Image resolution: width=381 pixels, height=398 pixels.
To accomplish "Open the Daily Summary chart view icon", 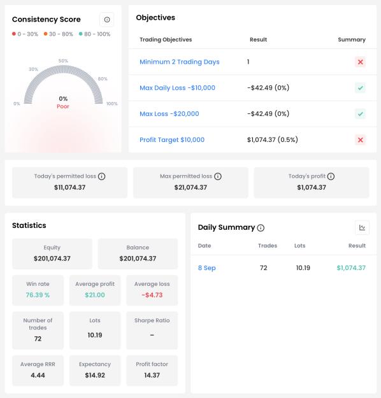I will (x=362, y=228).
